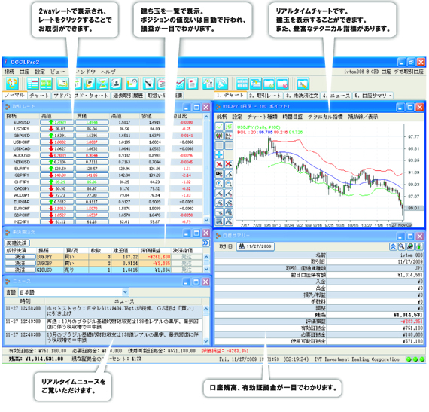The image size is (429, 412).
Task: Open the 設定 menu inside the chart window
Action: point(237,117)
